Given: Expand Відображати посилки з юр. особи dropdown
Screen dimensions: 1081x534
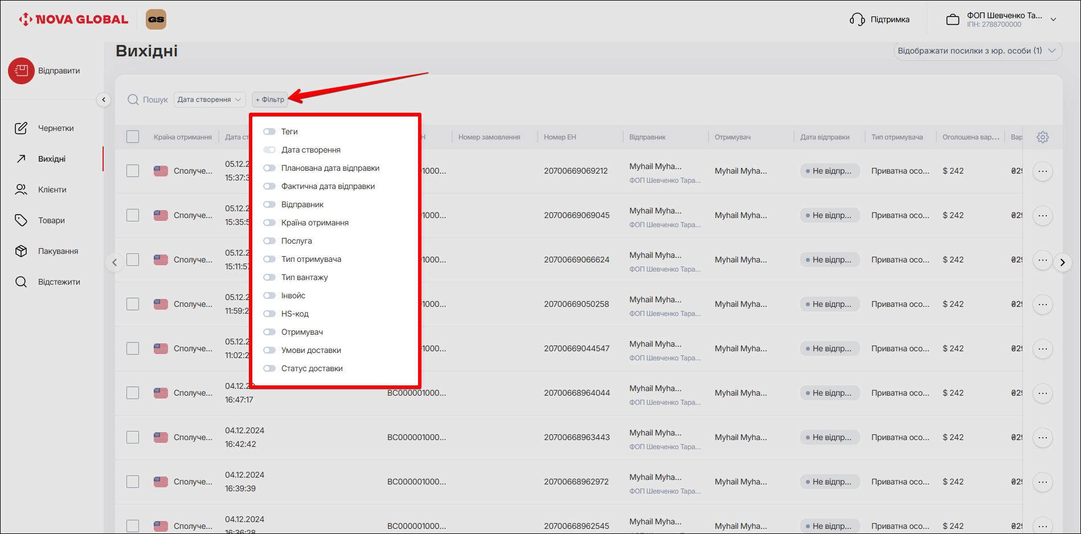Looking at the screenshot, I should [x=977, y=51].
